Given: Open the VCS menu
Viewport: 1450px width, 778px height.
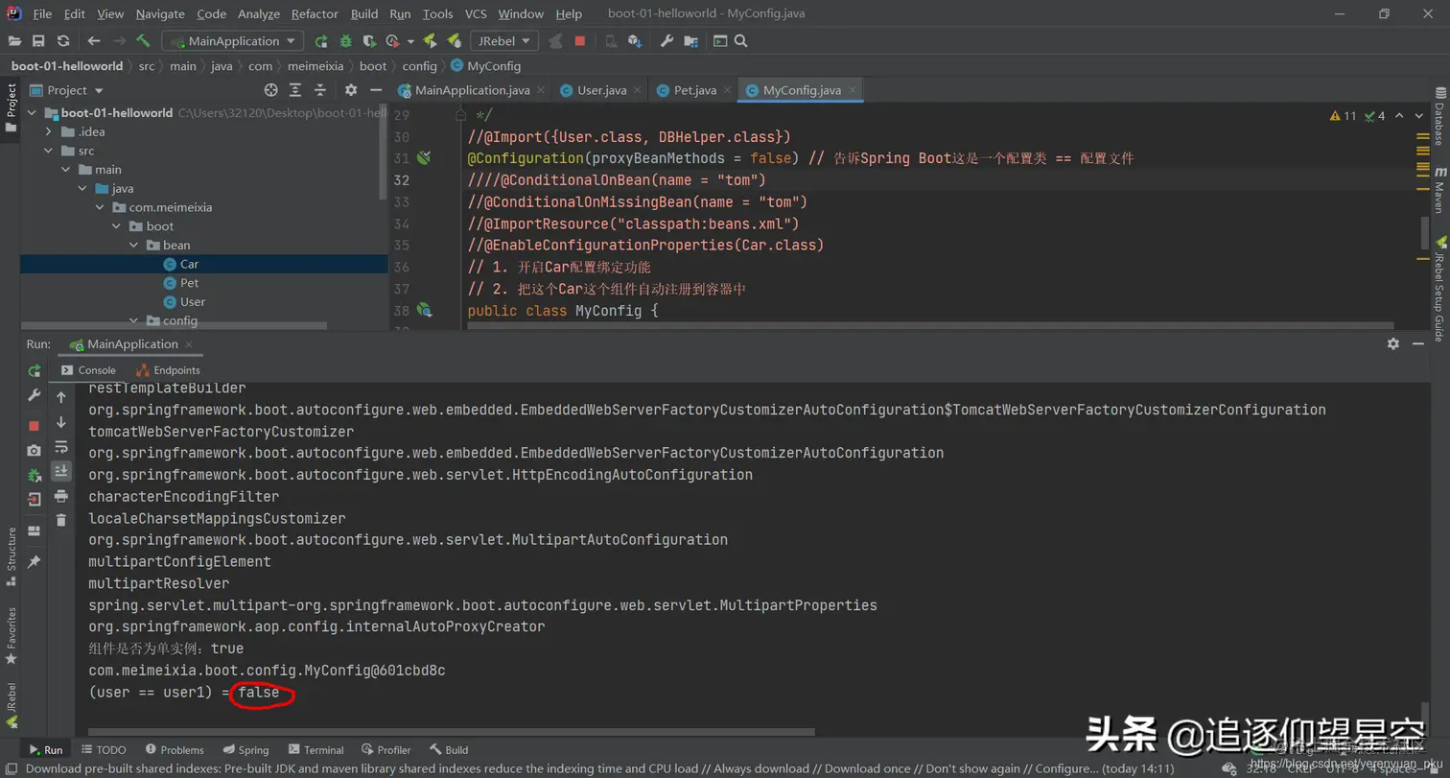Looking at the screenshot, I should click(476, 13).
